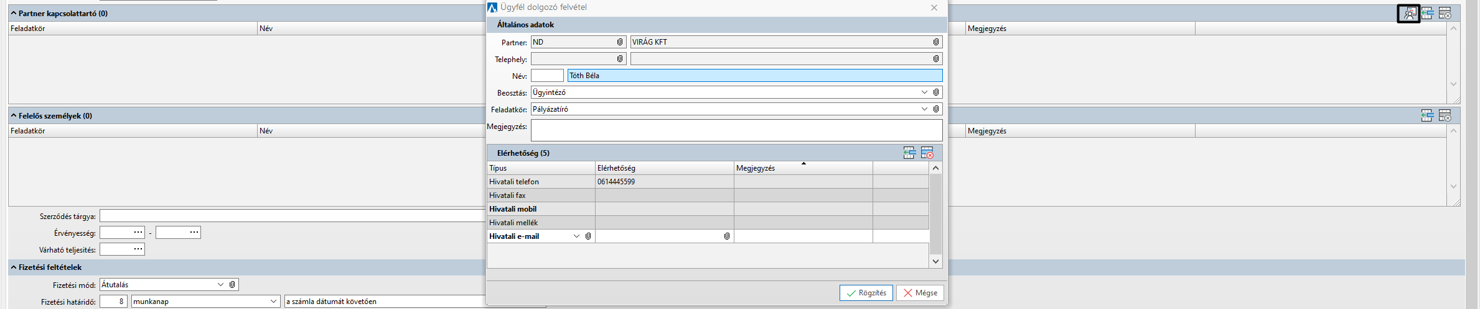
Task: Open Érvényesség start date picker
Action: tap(138, 232)
